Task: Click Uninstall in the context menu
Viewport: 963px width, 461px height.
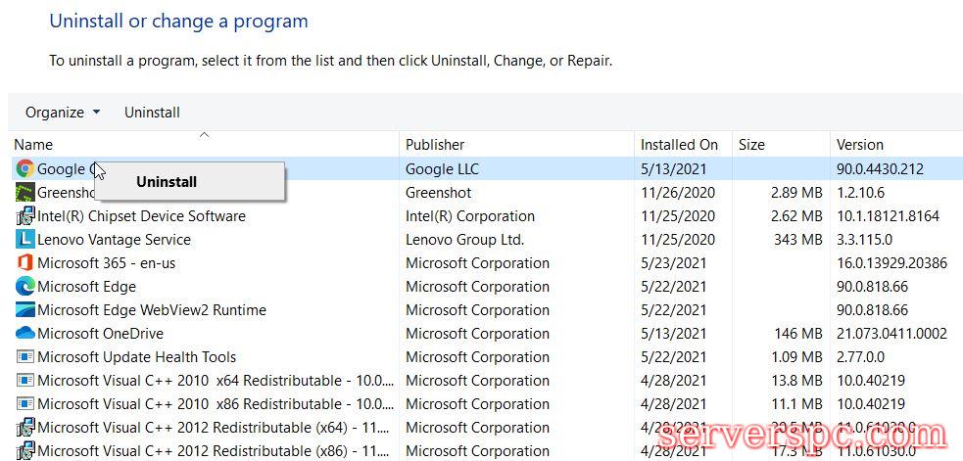Action: pos(167,182)
